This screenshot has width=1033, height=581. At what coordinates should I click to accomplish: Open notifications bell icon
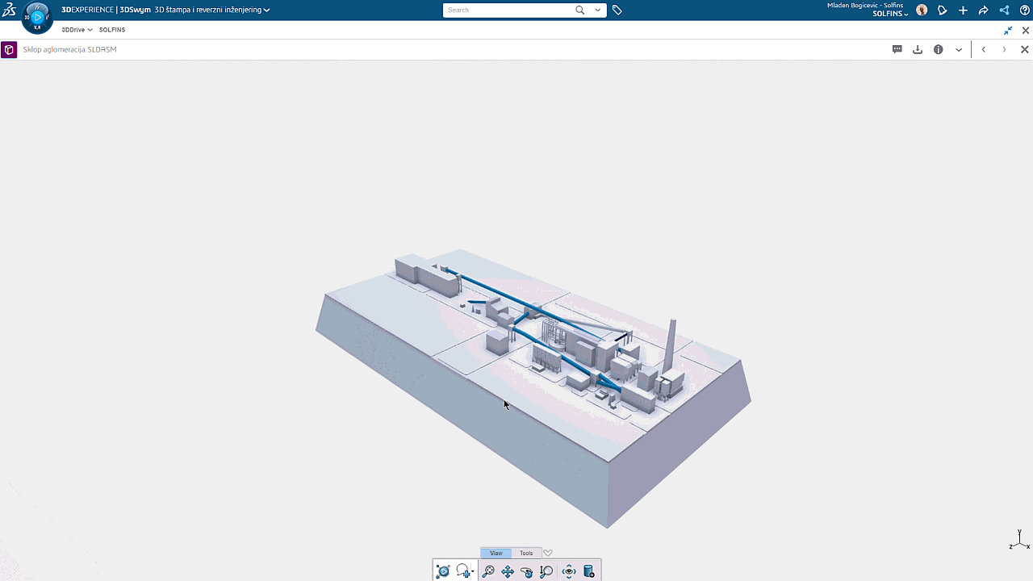coord(942,10)
